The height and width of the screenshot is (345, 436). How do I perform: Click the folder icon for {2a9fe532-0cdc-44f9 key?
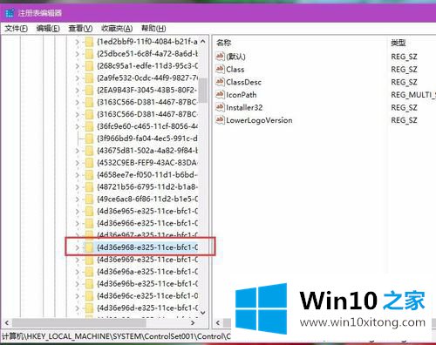89,78
